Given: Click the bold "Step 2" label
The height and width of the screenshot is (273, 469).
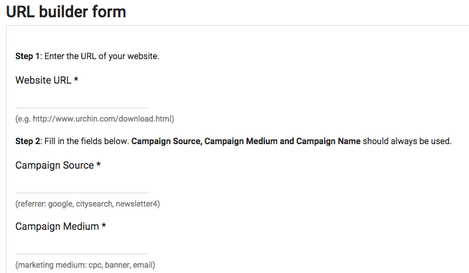Looking at the screenshot, I should [x=27, y=141].
